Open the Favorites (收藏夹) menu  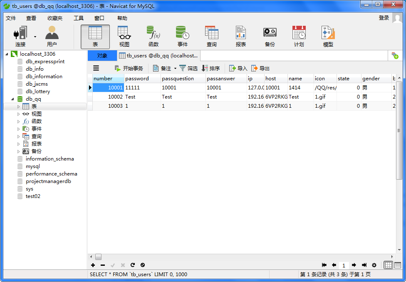pos(55,18)
